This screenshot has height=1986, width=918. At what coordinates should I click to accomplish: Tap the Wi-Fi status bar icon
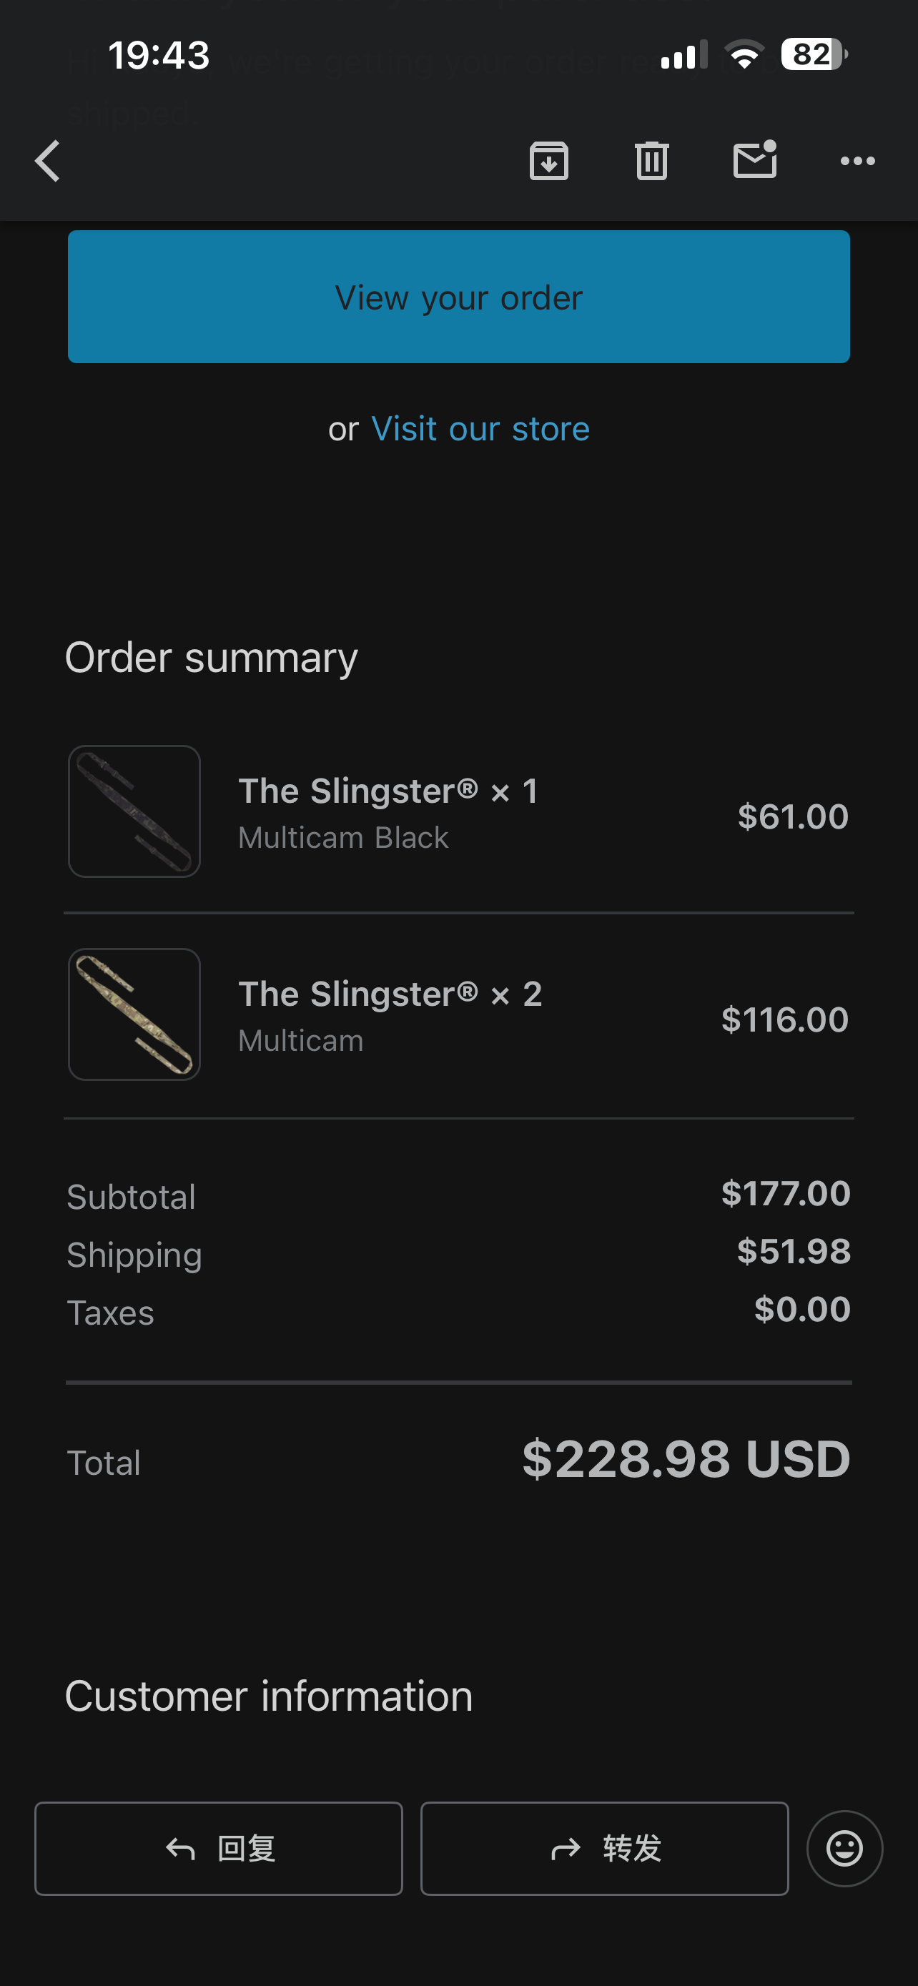click(x=744, y=55)
